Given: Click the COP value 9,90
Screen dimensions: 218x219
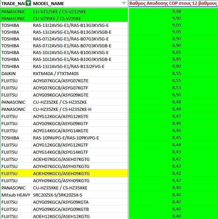Looking at the screenshot, I should pyautogui.click(x=176, y=18).
